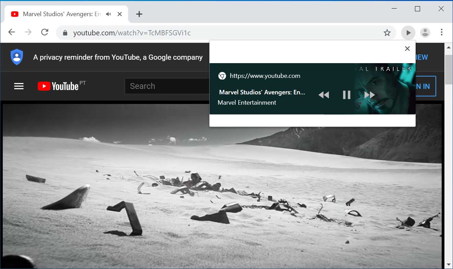Click the YouTube Search field

[167, 86]
